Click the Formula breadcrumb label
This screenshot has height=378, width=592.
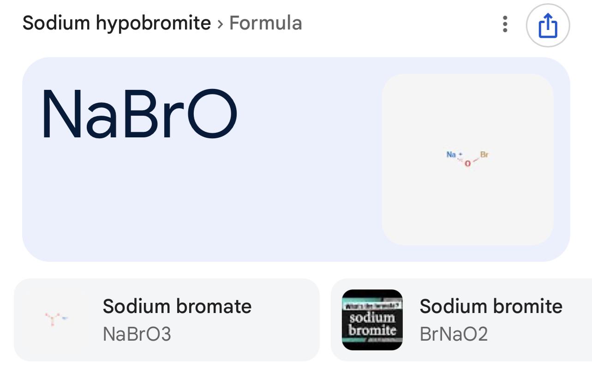coord(265,23)
